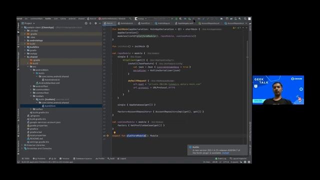Screen dimensions: 320x180
Task: Click Expand All icon in Project panel header
Action: pos(90,23)
